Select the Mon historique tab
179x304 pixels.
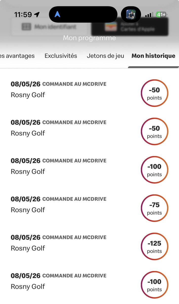153,56
